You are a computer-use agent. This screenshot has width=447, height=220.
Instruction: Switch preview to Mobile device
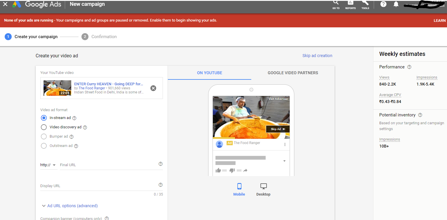[239, 190]
